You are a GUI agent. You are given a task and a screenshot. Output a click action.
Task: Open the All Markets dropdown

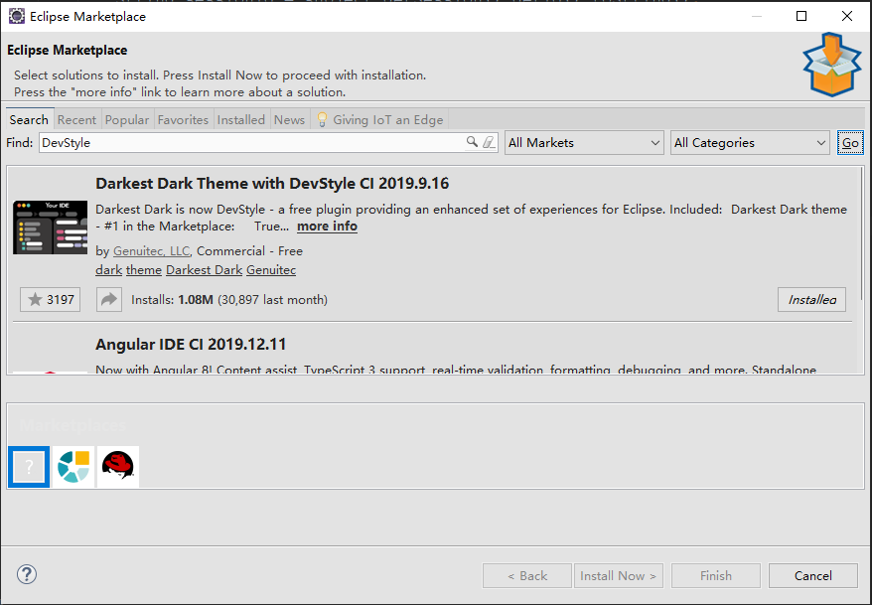584,143
